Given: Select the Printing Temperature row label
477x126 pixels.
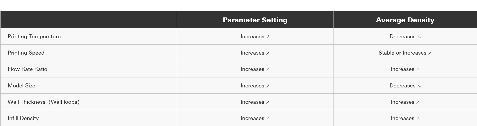Looking at the screenshot, I should click(34, 37).
